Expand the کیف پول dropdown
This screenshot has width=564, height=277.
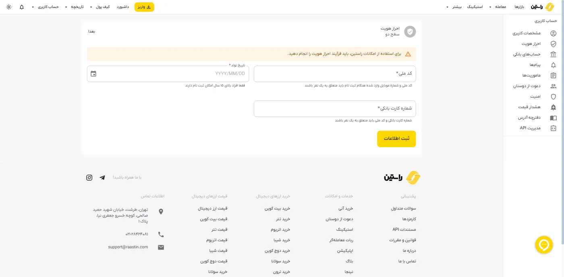click(x=100, y=7)
